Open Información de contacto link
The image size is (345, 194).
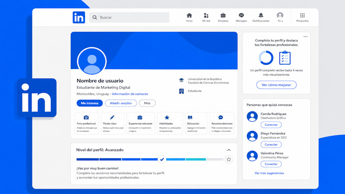point(130,94)
